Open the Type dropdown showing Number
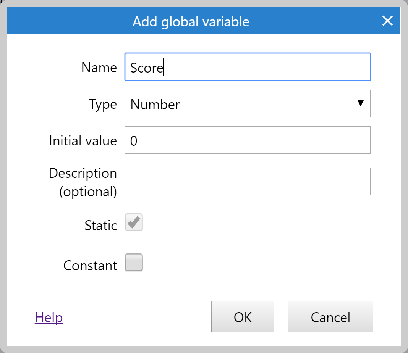 point(248,103)
